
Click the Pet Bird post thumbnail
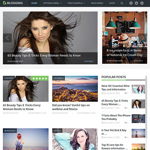pos(138,133)
